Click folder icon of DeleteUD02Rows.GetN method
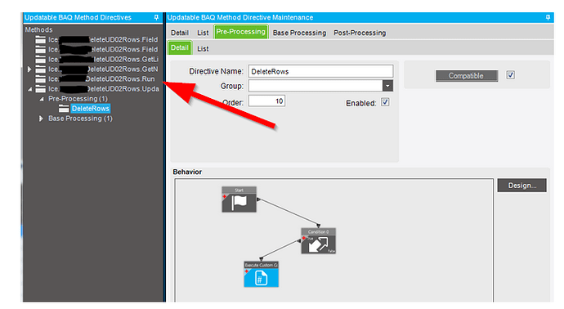Image resolution: width=564 pixels, height=309 pixels. (40, 69)
